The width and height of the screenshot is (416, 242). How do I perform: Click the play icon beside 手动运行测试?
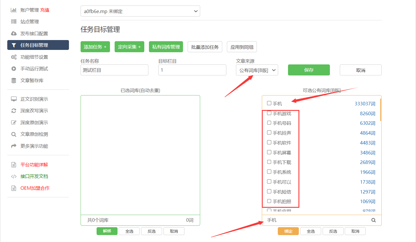[14, 69]
